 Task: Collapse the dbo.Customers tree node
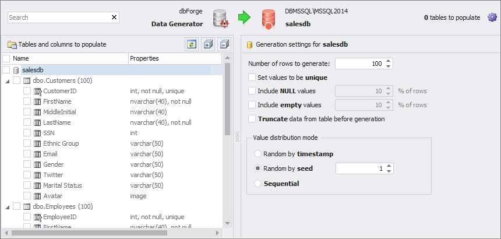(7, 81)
